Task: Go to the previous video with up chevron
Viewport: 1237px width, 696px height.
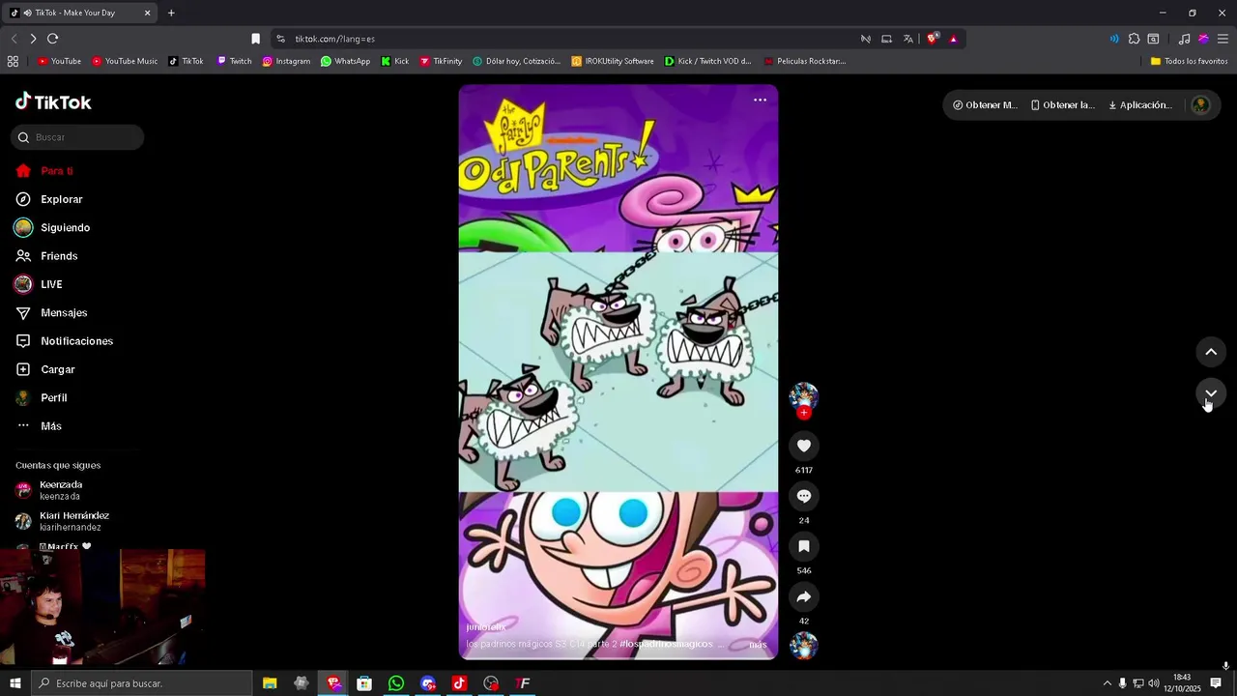Action: click(x=1211, y=352)
